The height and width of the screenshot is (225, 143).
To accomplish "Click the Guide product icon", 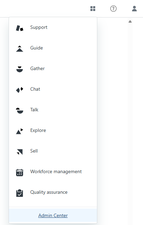I will [20, 49].
